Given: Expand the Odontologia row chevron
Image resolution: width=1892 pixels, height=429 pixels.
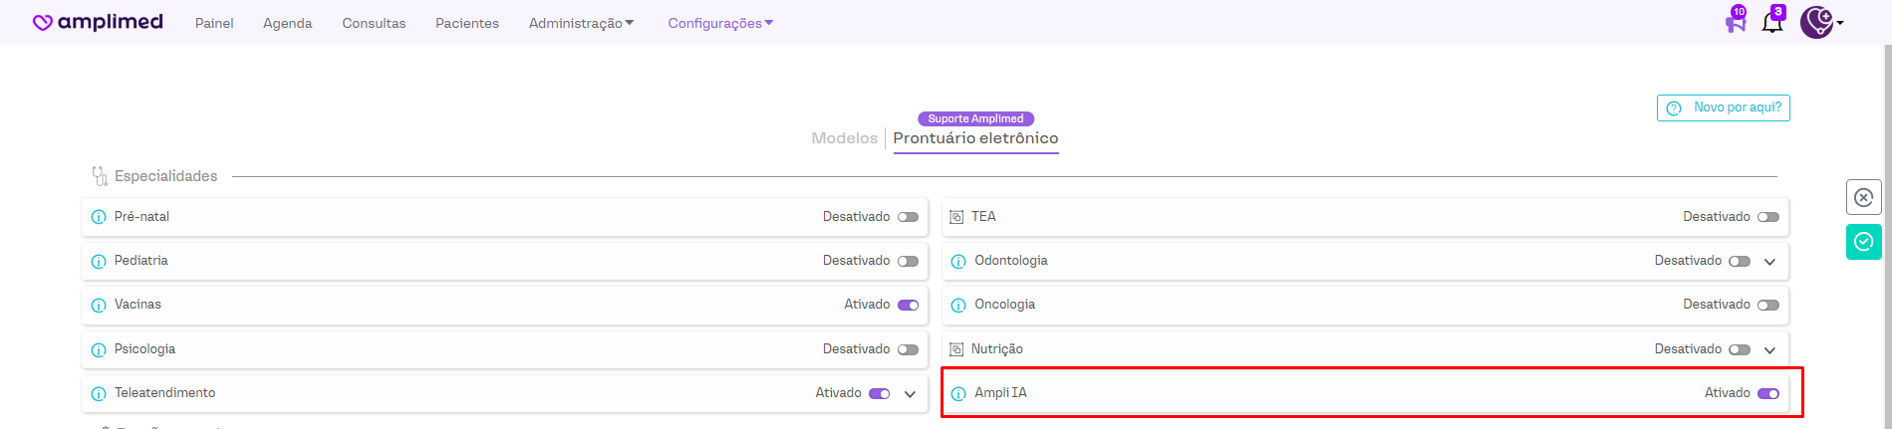Looking at the screenshot, I should pyautogui.click(x=1769, y=262).
